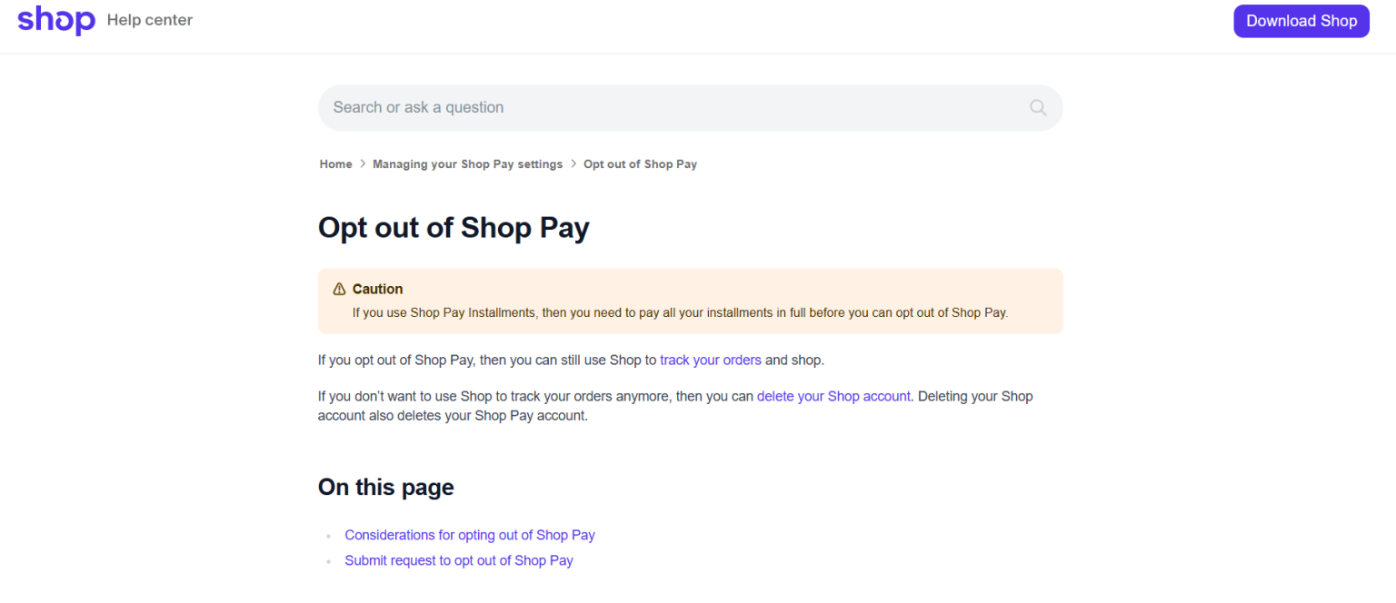This screenshot has height=603, width=1396.
Task: Open Considerations for opting out of Shop Pay
Action: click(x=469, y=535)
